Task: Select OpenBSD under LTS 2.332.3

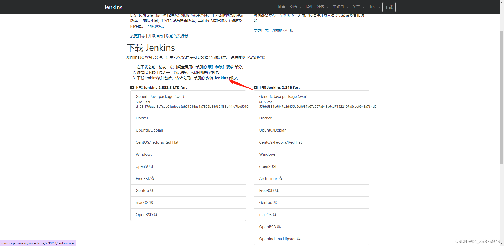Action: [x=188, y=215]
